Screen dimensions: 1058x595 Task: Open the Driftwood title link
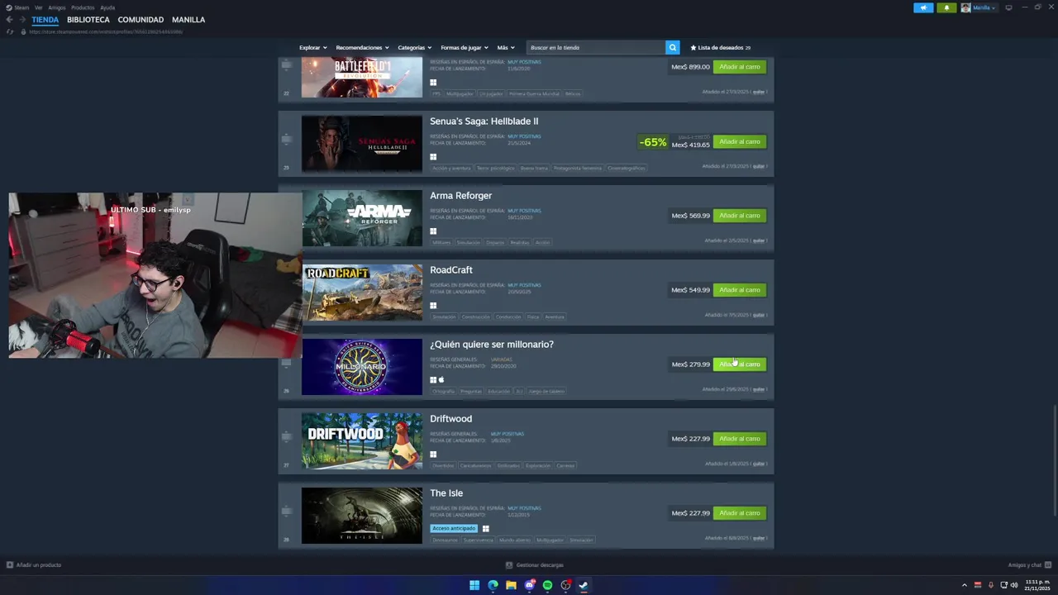450,419
